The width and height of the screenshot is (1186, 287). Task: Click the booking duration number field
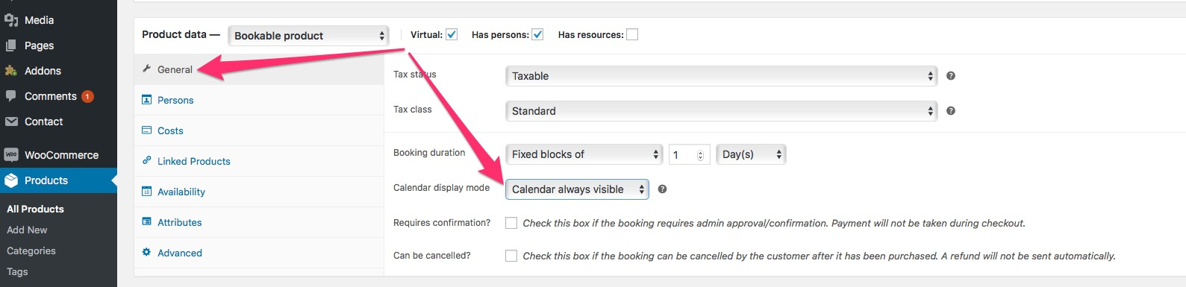pyautogui.click(x=689, y=154)
